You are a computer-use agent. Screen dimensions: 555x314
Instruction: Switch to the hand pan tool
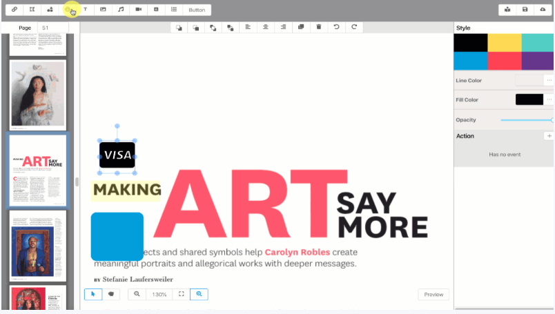coord(110,294)
